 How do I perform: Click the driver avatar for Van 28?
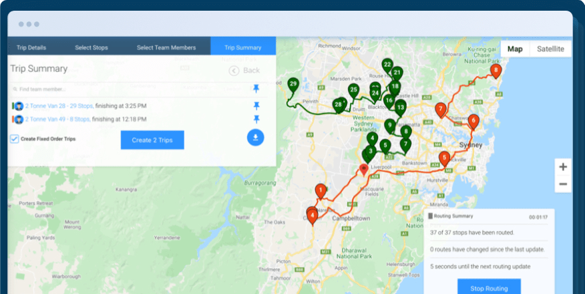point(19,106)
